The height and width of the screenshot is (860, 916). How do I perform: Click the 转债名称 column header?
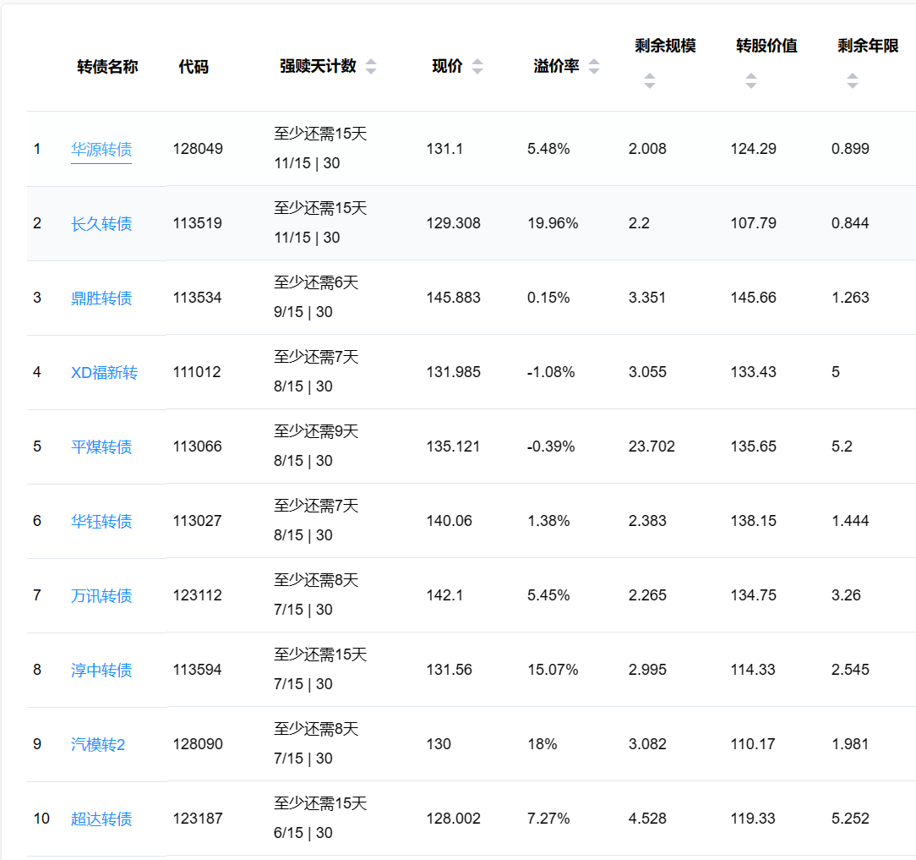click(107, 67)
